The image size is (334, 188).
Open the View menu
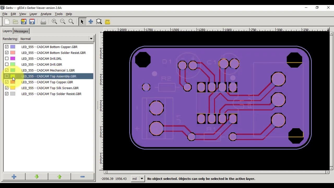(x=23, y=14)
